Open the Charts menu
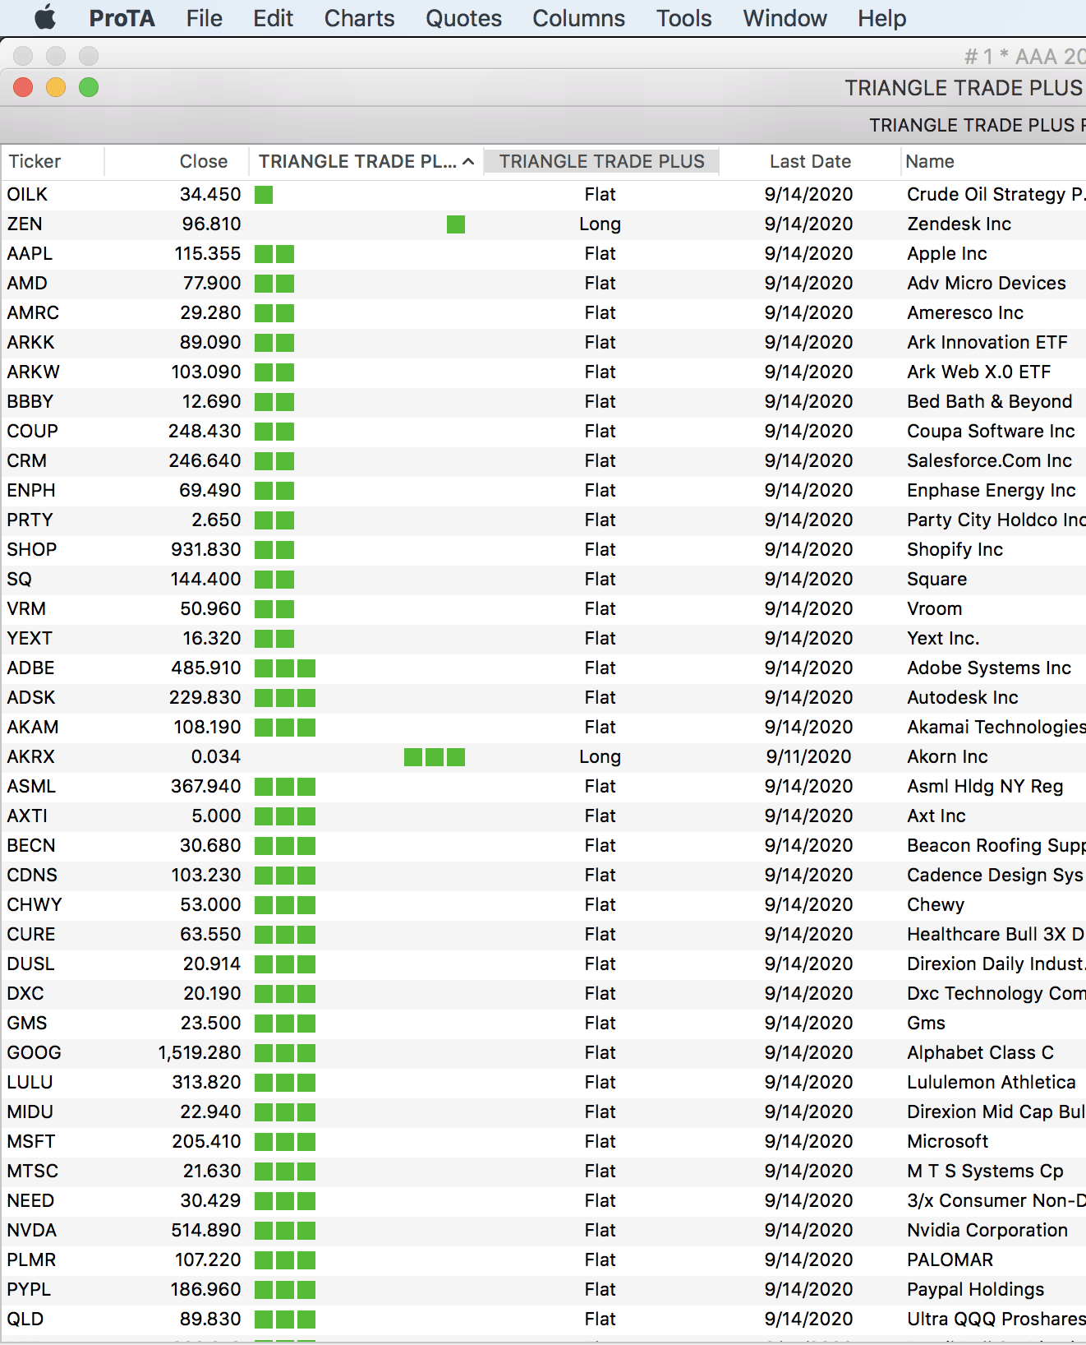 (359, 18)
